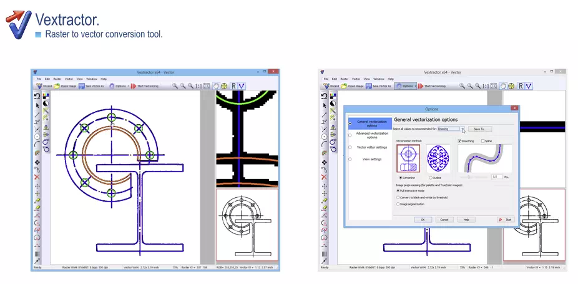Click R raster icon in window with Options dialog
The width and height of the screenshot is (578, 284).
(x=521, y=86)
